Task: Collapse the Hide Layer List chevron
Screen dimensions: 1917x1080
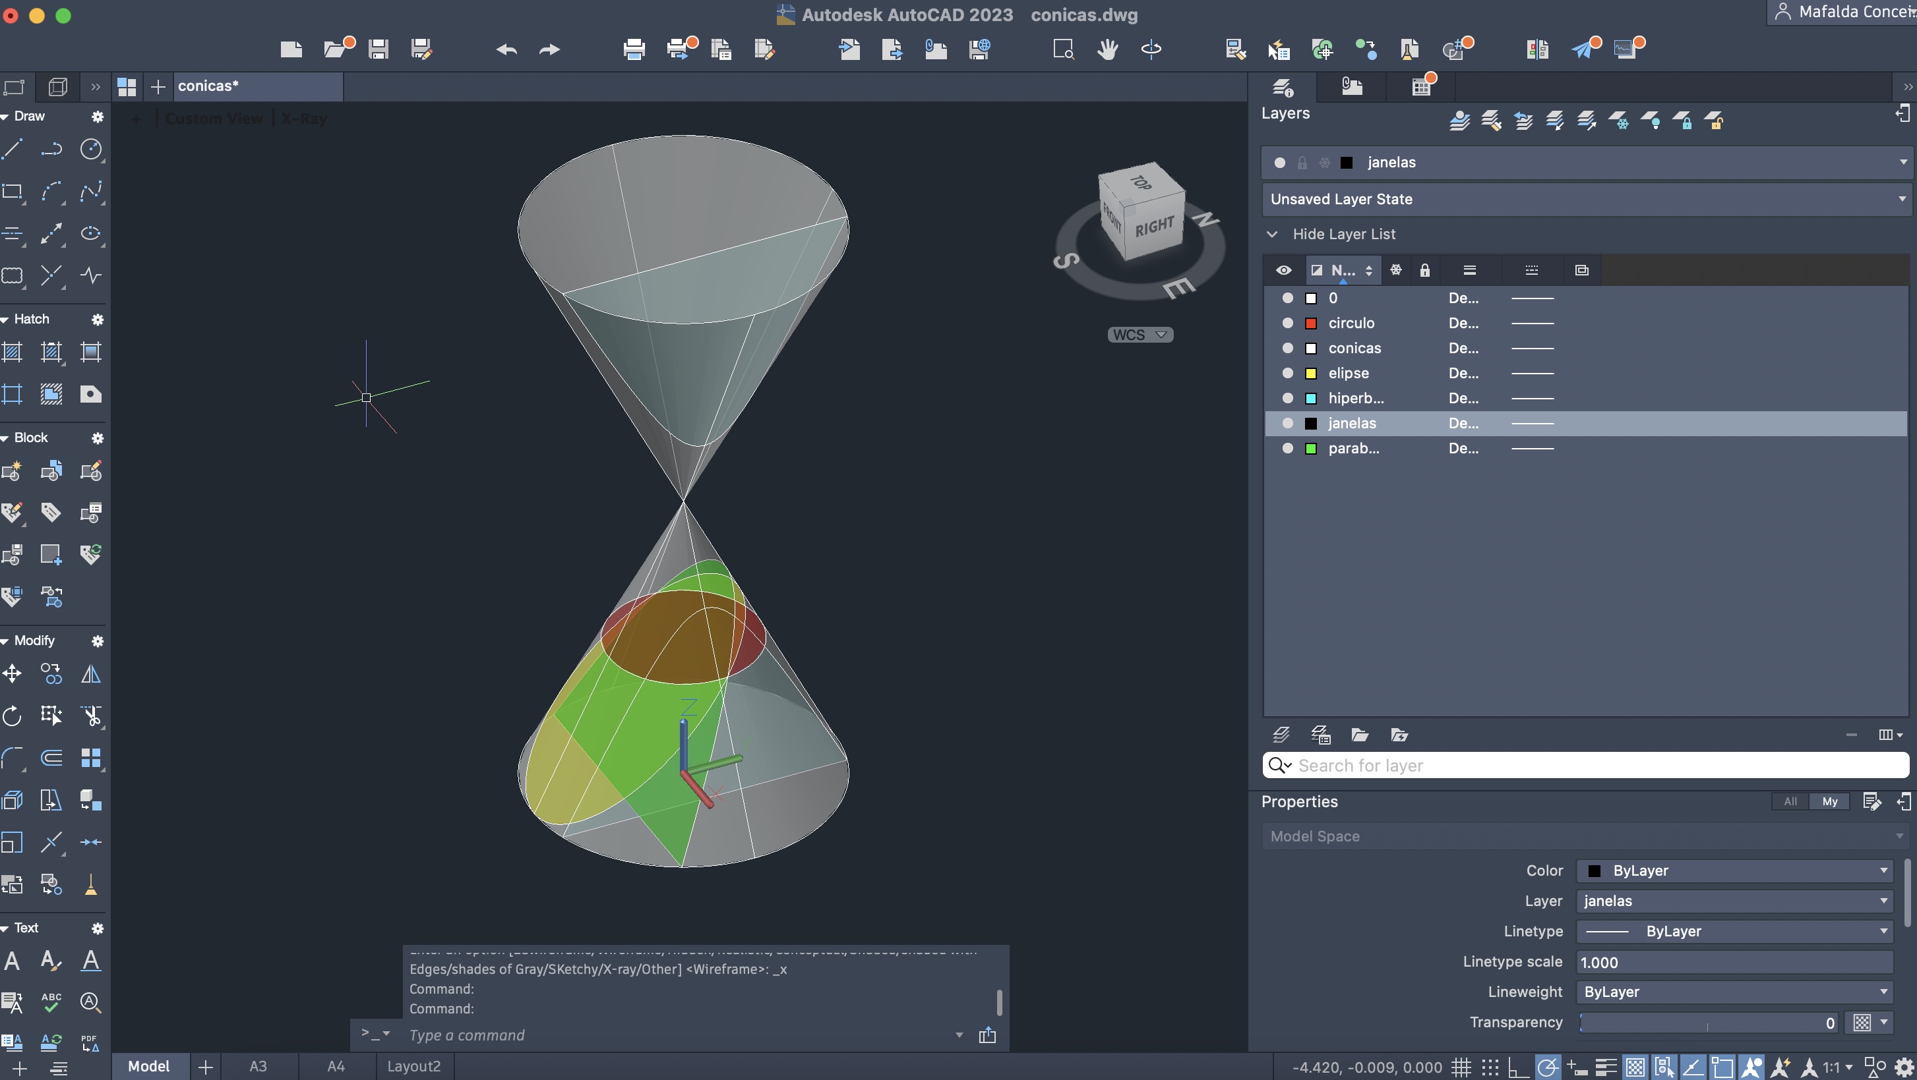Action: (1273, 235)
